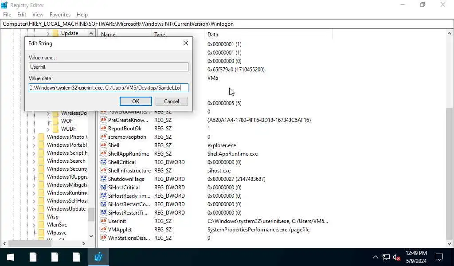Click the Value name field Userinit

tap(109, 67)
